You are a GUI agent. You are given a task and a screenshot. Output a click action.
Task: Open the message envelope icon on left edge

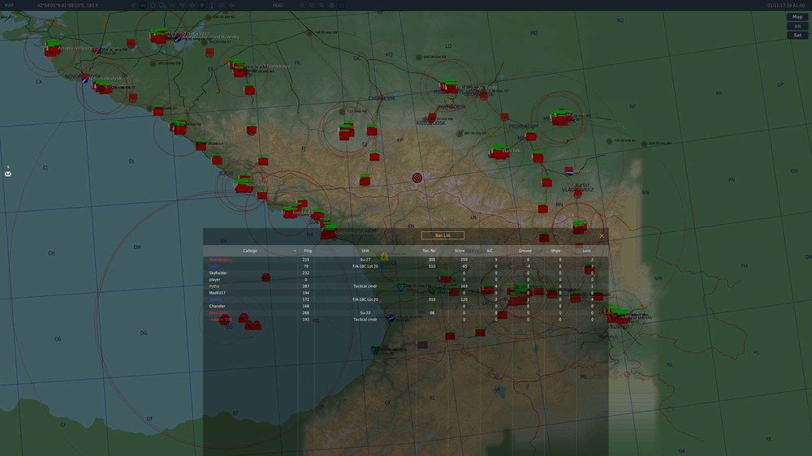(x=8, y=174)
